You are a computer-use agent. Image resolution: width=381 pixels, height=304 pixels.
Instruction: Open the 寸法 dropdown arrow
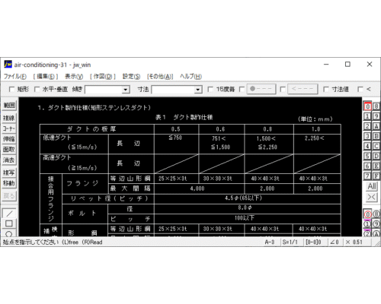[x=197, y=90]
